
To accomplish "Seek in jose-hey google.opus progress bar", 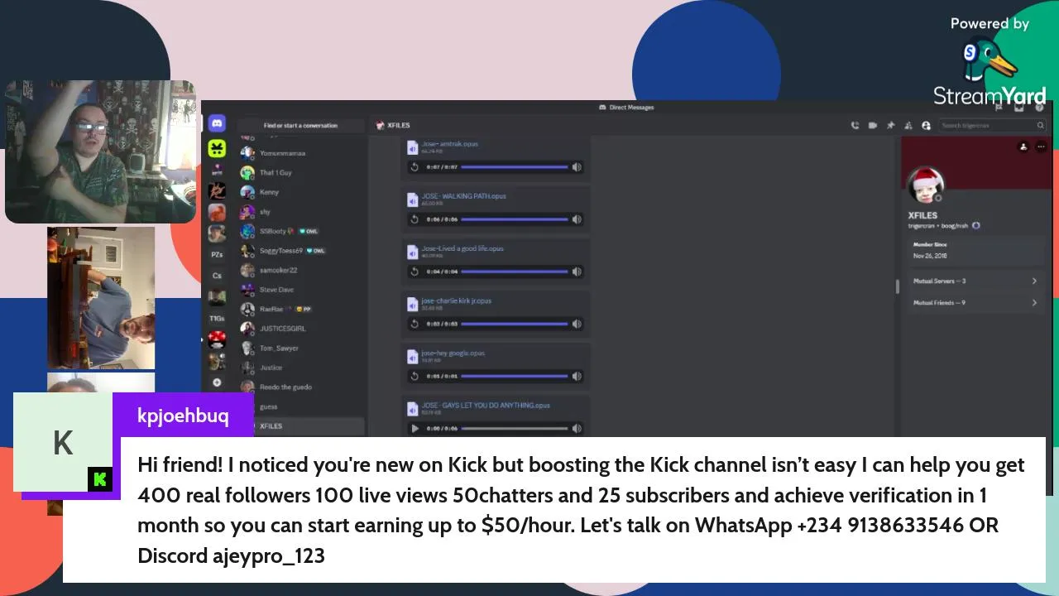I will click(515, 376).
